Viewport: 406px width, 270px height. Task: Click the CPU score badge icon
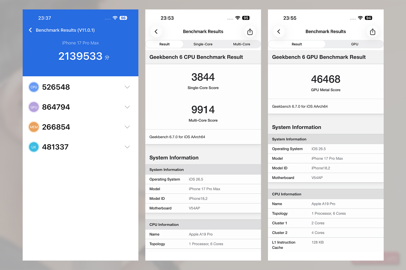(34, 87)
